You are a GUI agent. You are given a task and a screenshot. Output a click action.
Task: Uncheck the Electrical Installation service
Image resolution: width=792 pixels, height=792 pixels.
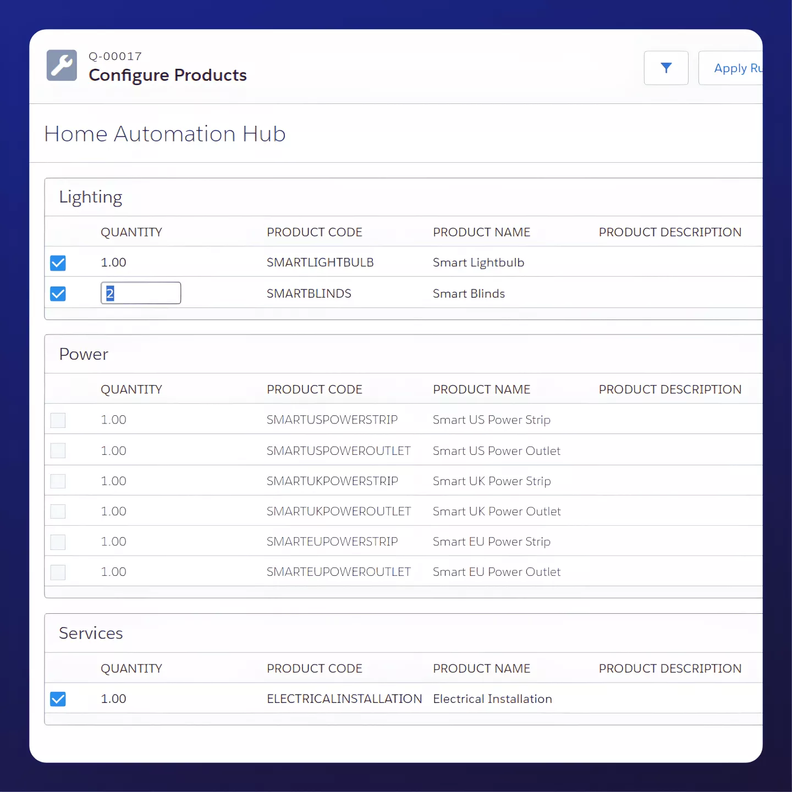point(58,698)
